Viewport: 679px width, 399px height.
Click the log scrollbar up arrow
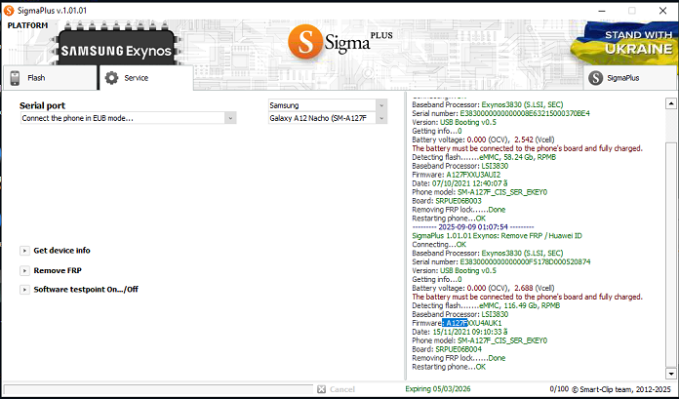tap(671, 103)
